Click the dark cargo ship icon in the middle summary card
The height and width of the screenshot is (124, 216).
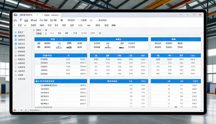(122, 48)
